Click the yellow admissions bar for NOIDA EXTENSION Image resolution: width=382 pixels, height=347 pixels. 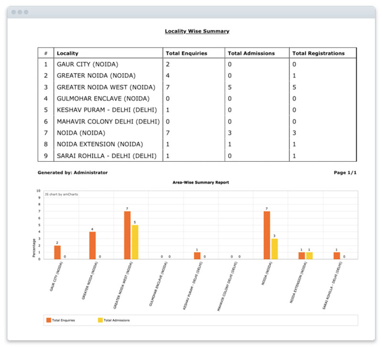(x=309, y=256)
